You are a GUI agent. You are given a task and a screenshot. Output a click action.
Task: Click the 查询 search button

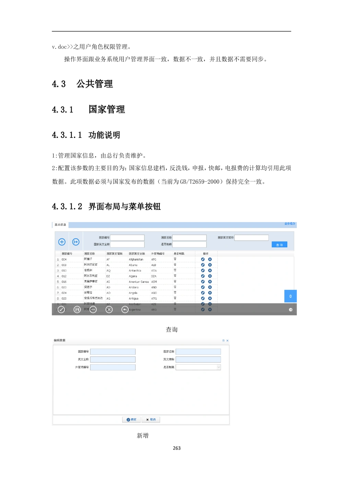279,245
